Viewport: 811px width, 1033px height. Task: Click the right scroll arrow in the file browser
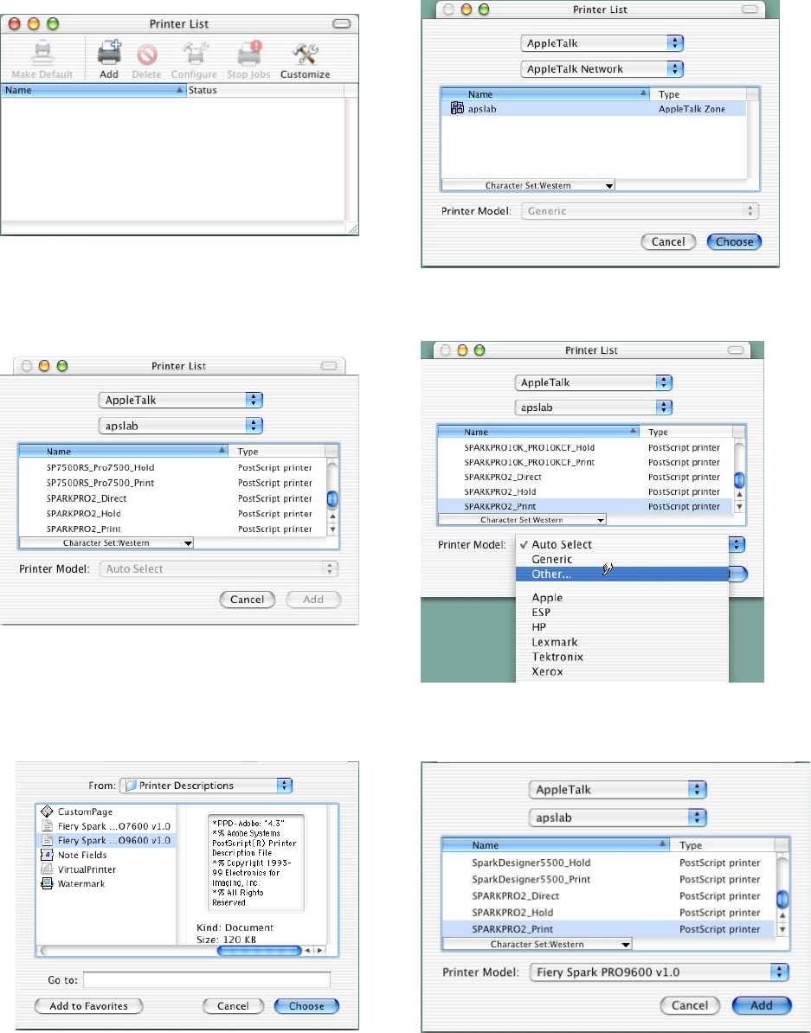[320, 951]
